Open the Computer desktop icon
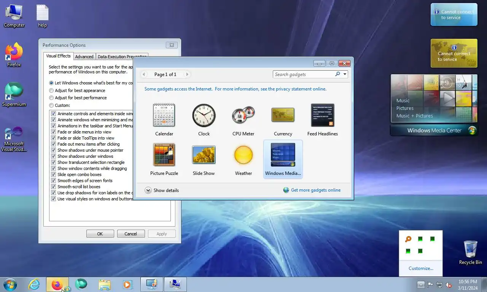This screenshot has height=292, width=487. pyautogui.click(x=14, y=16)
